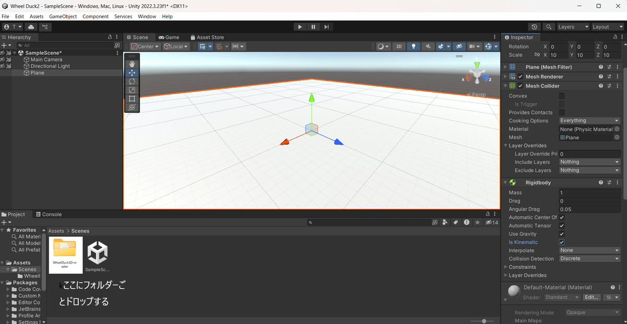The image size is (627, 324).
Task: Open the Interpolate dropdown
Action: tap(590, 250)
